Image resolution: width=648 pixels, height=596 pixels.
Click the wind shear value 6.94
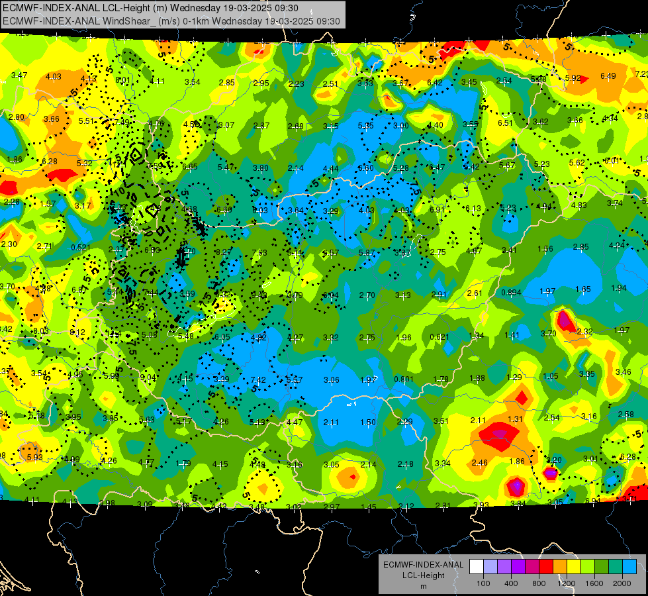click(592, 501)
